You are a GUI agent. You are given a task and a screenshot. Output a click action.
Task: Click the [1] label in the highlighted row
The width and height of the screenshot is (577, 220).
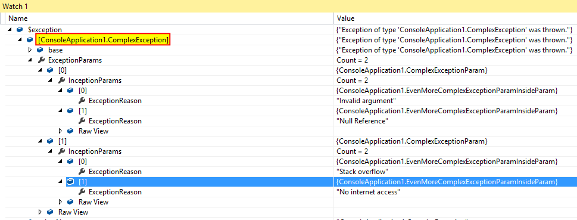tap(83, 182)
